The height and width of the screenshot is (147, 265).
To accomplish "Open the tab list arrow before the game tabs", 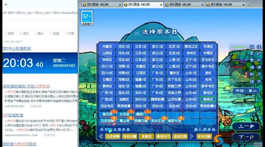I will click(80, 5).
